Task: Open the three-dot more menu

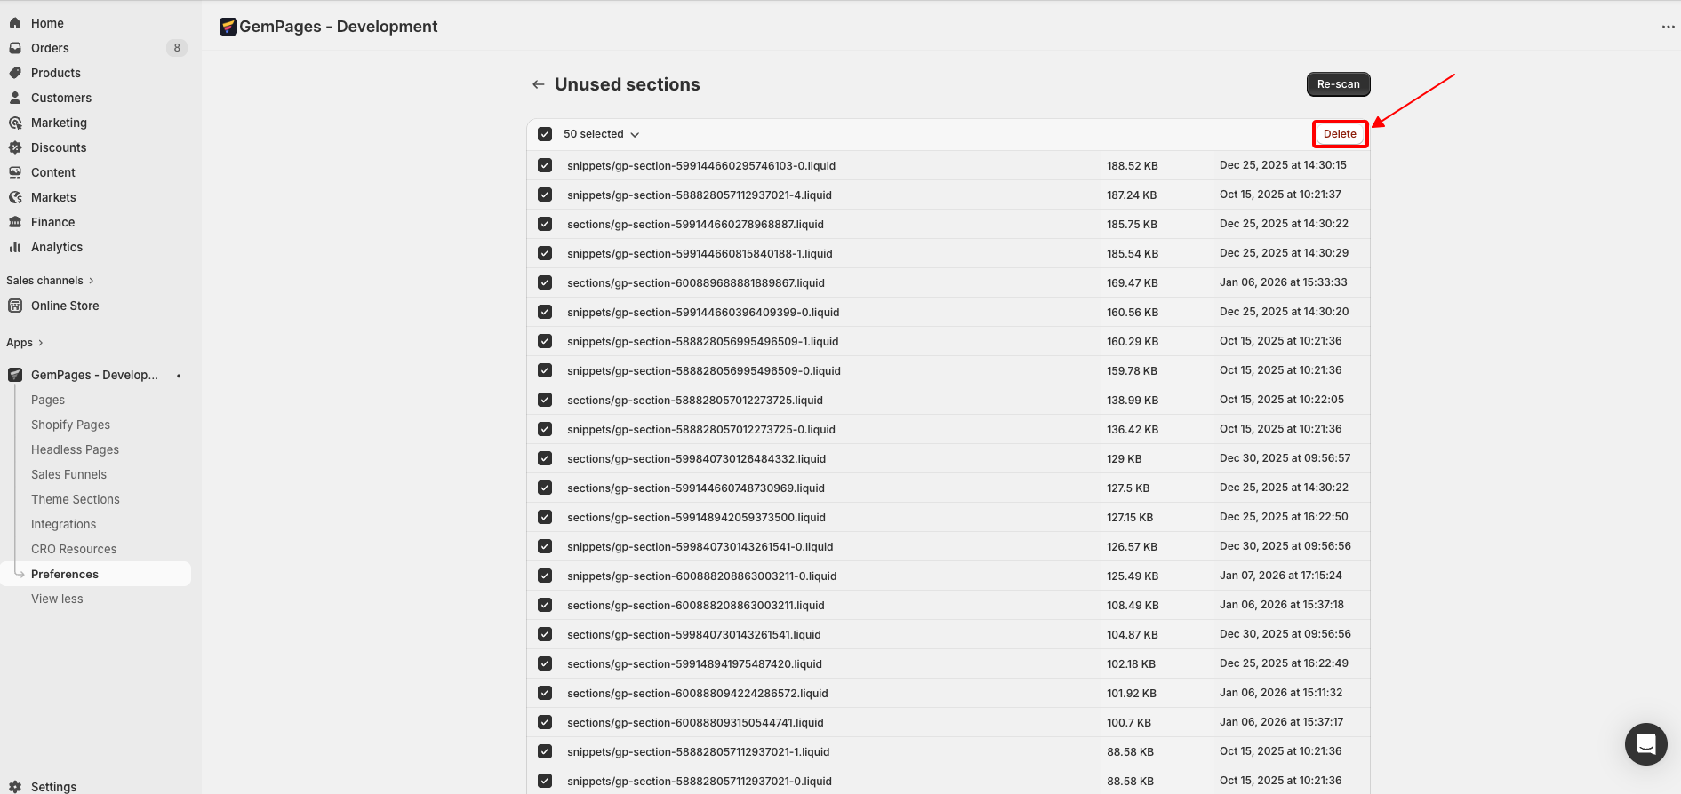Action: click(1668, 27)
